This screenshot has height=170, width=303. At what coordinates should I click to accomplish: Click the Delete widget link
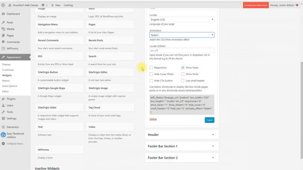153,119
